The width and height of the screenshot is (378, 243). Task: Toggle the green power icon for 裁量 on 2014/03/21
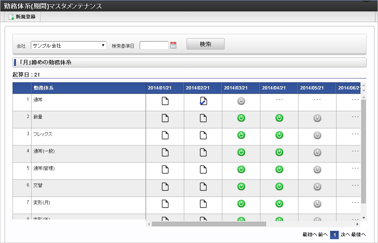(241, 118)
